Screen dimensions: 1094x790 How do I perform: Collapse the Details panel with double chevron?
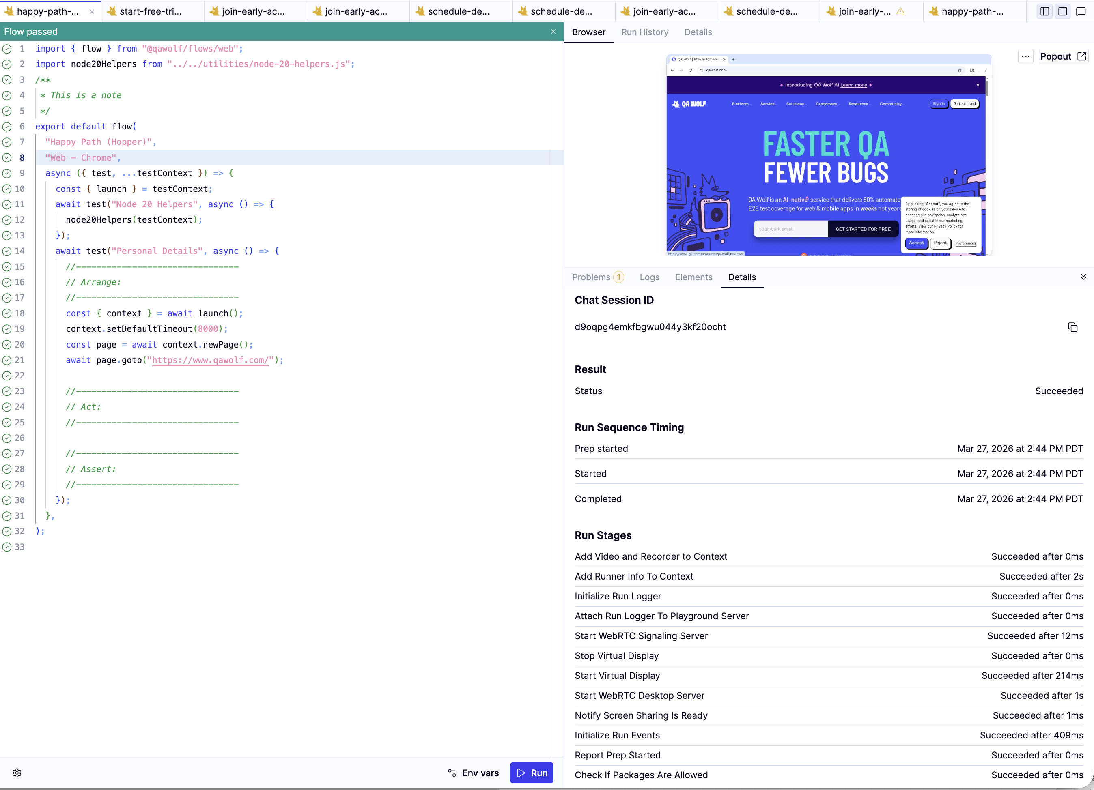(x=1084, y=277)
